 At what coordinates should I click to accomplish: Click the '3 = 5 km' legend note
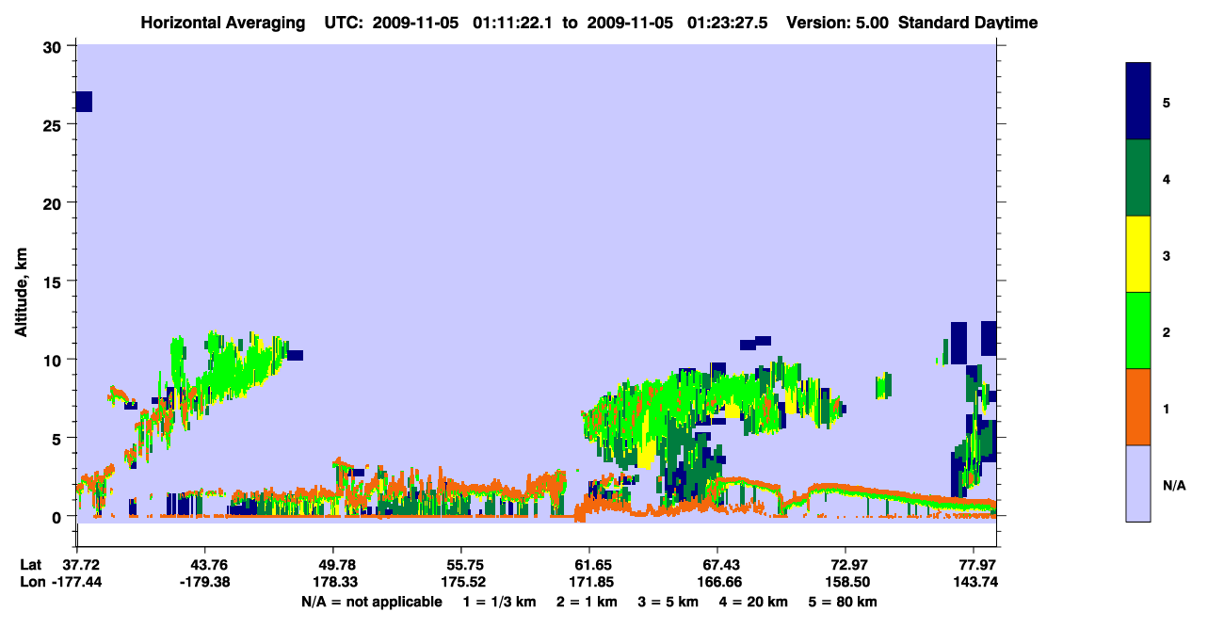(668, 602)
